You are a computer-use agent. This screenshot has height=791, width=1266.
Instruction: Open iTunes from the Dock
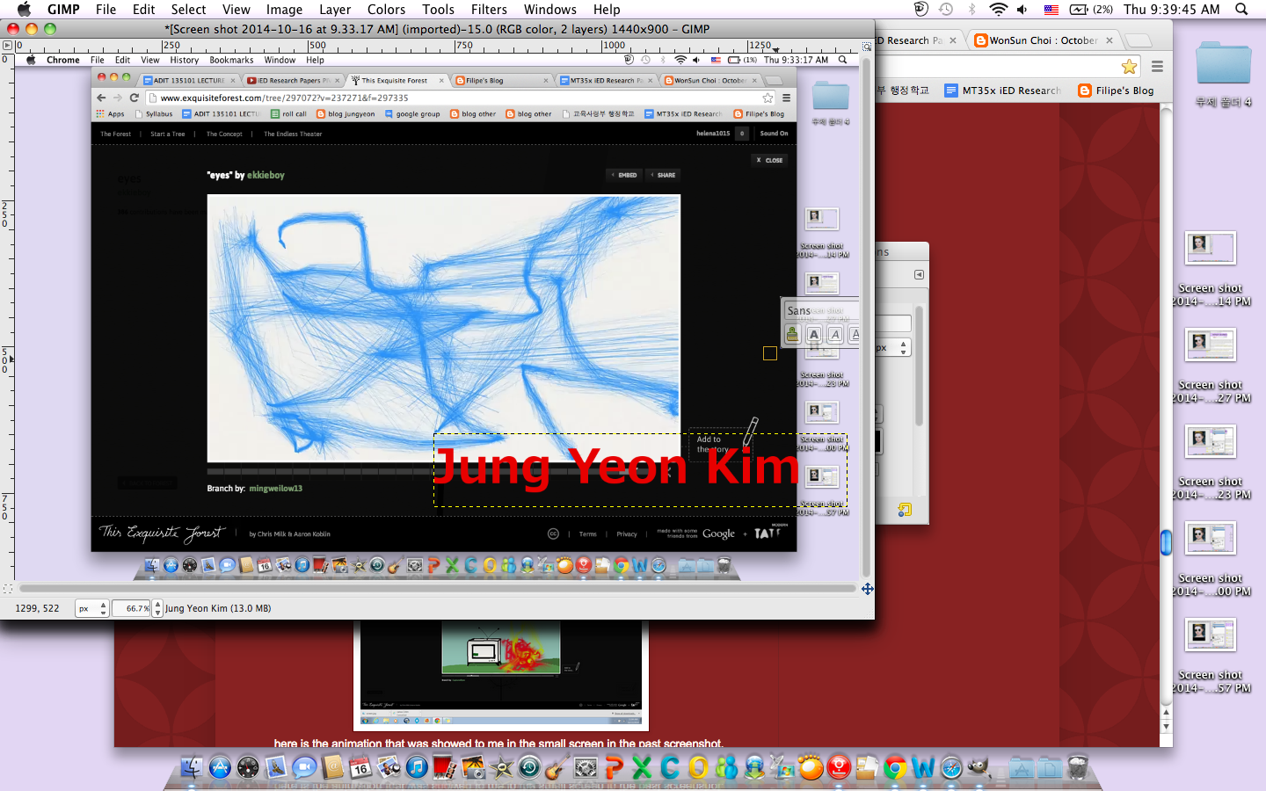pyautogui.click(x=417, y=767)
